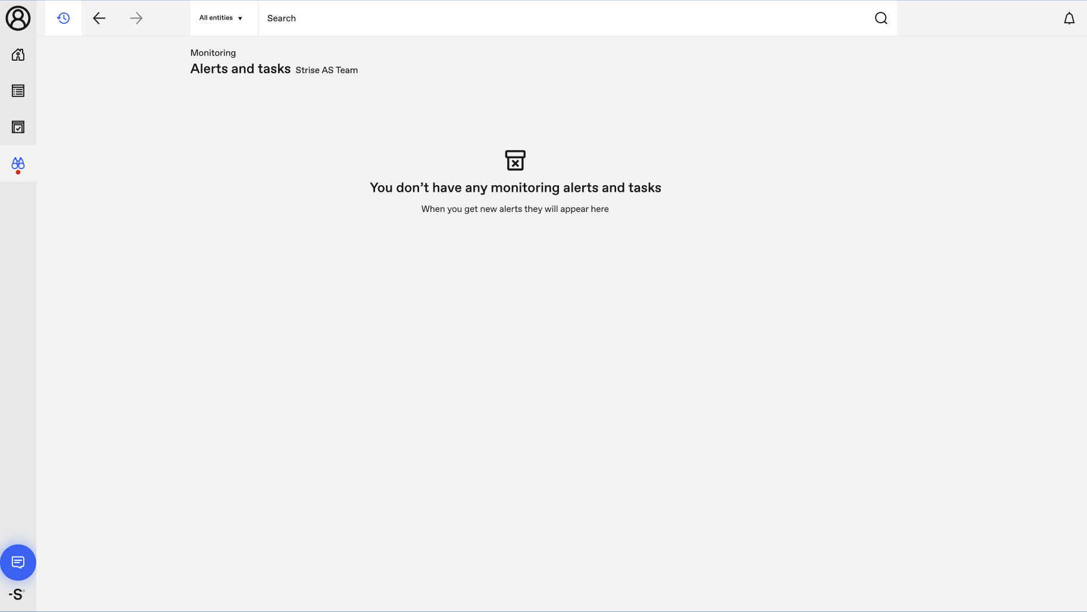
Task: Click the Strise AS Team label
Action: tap(327, 70)
